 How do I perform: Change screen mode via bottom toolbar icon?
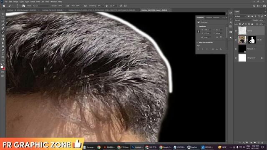[x=3, y=76]
